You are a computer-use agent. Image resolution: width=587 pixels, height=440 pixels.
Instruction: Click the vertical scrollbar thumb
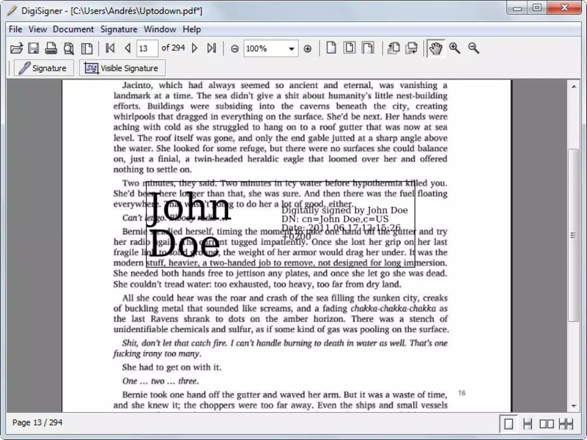(574, 235)
